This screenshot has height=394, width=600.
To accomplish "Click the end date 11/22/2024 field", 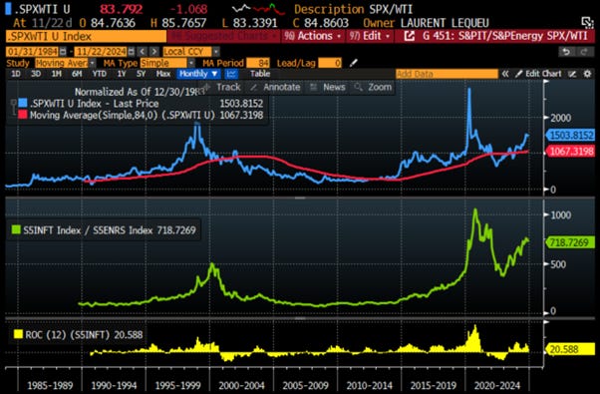I will pyautogui.click(x=101, y=51).
